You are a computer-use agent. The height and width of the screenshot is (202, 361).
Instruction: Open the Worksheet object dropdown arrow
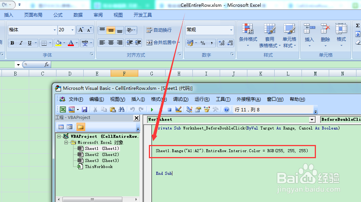[312, 119]
